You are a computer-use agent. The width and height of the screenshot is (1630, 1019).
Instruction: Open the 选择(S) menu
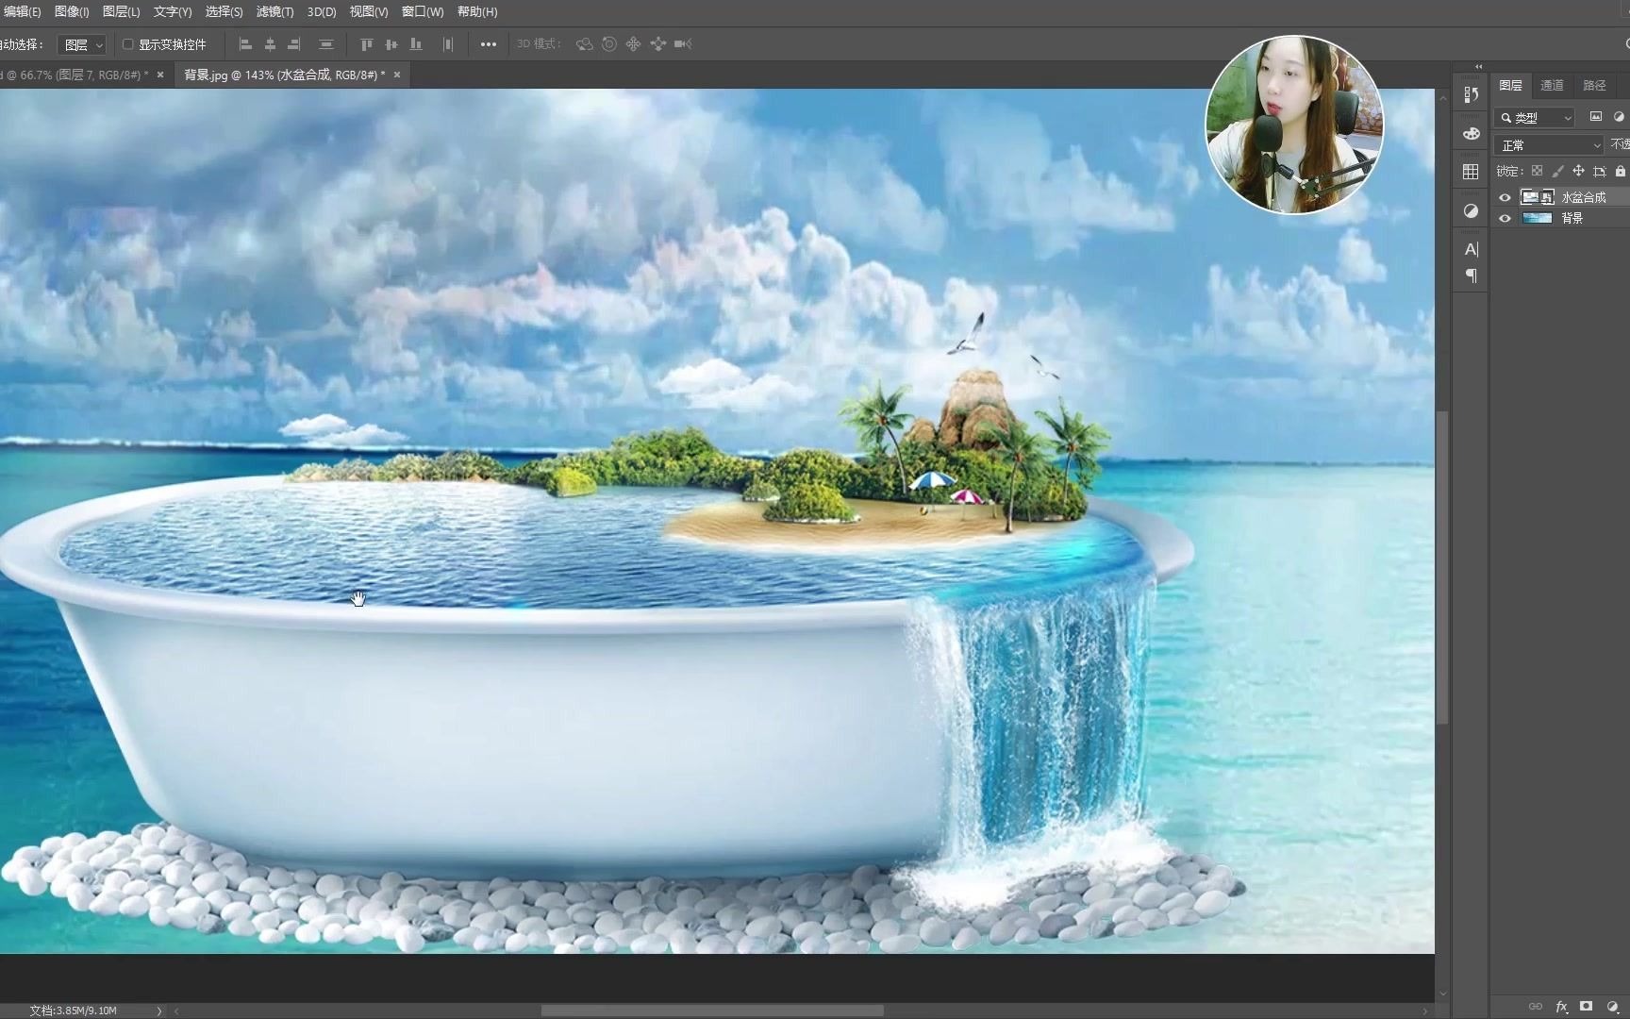224,12
